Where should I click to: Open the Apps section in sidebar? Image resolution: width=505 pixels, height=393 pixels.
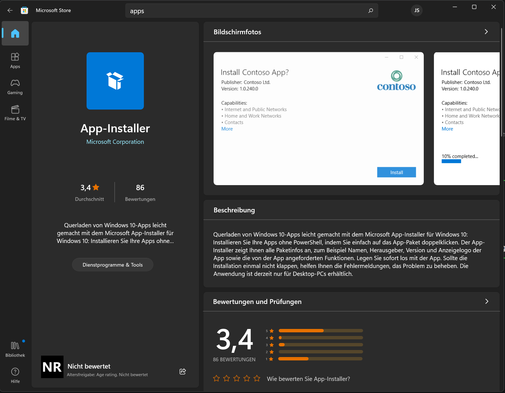(x=15, y=60)
